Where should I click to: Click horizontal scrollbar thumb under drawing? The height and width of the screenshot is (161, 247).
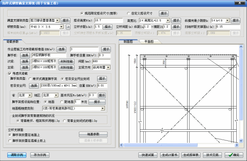pos(161,145)
